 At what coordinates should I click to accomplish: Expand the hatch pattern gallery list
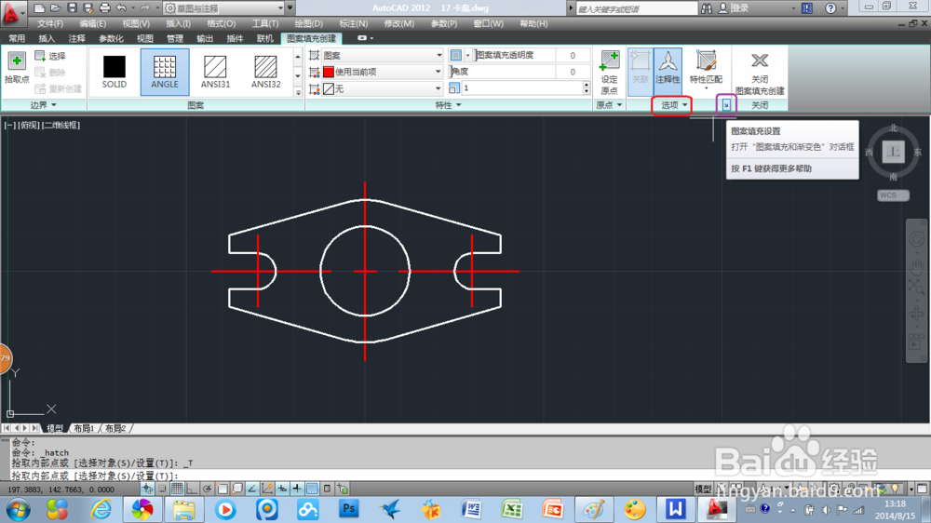coord(298,92)
